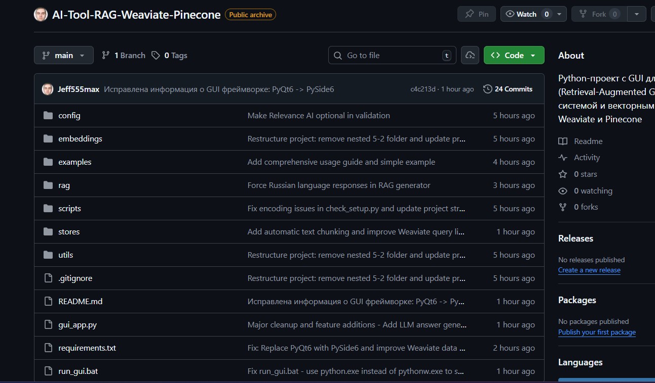The height and width of the screenshot is (383, 655).
Task: Expand the main branch dropdown
Action: 64,55
